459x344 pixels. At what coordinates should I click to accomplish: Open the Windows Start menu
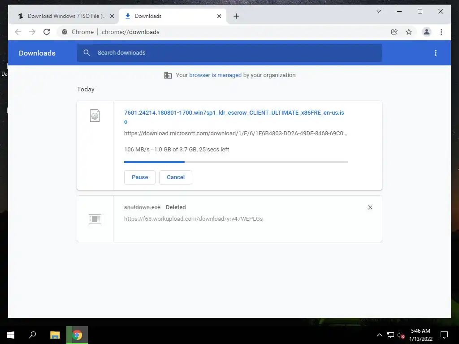11,335
